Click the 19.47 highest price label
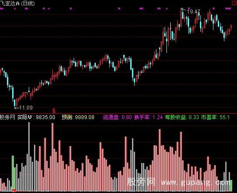 [x=193, y=12]
